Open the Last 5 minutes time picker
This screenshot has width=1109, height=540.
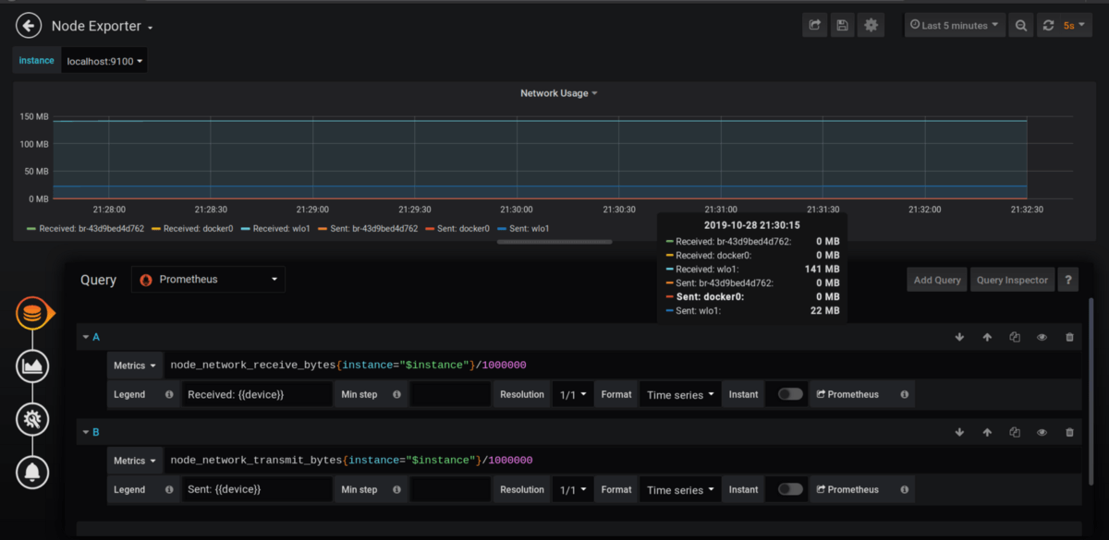point(955,26)
